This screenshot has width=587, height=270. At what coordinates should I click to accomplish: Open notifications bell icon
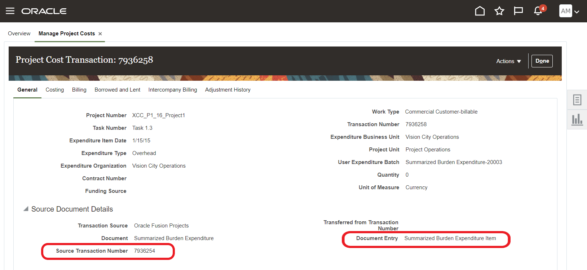click(x=538, y=11)
